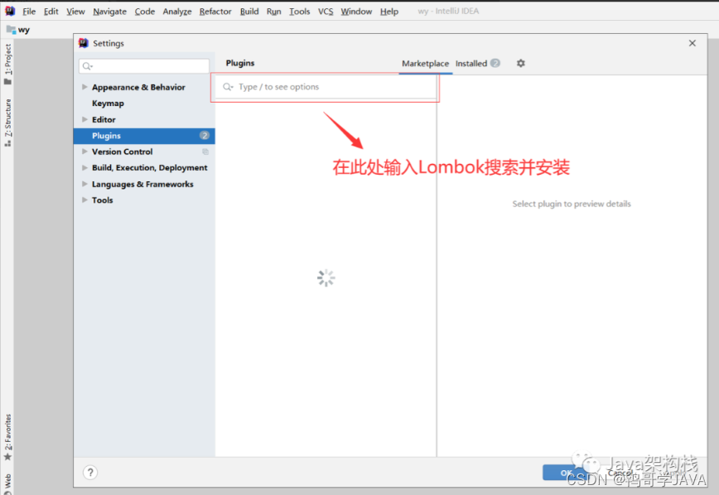
Task: Open the View menu
Action: click(x=75, y=12)
